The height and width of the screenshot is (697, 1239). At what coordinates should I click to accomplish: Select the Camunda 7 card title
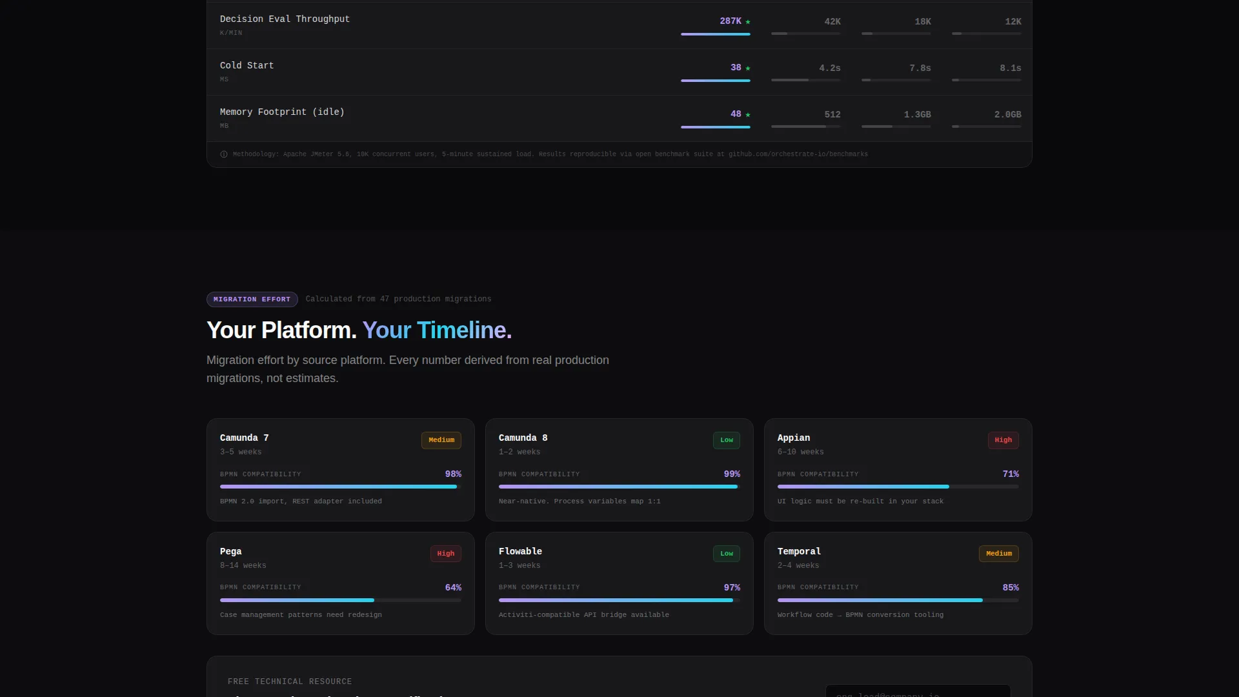point(244,438)
